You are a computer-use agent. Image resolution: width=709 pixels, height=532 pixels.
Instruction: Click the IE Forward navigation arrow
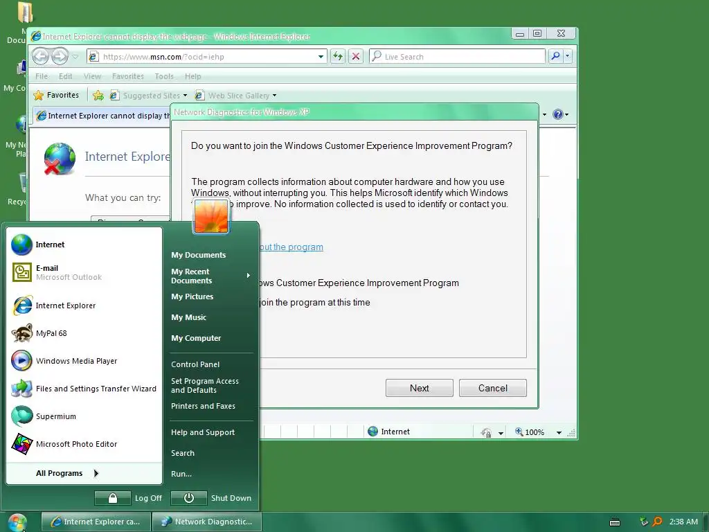[60, 57]
